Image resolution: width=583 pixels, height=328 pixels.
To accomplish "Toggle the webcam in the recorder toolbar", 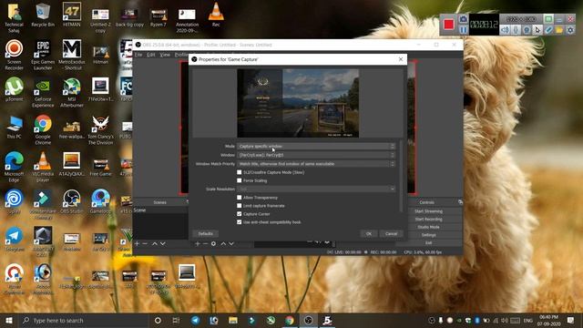I will click(x=527, y=30).
